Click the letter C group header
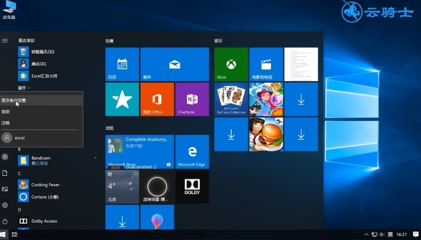This screenshot has width=421, height=240. [19, 174]
